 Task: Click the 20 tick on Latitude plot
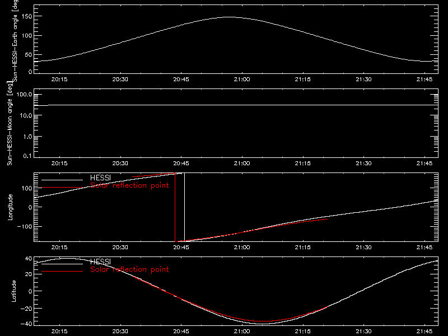[x=29, y=274]
